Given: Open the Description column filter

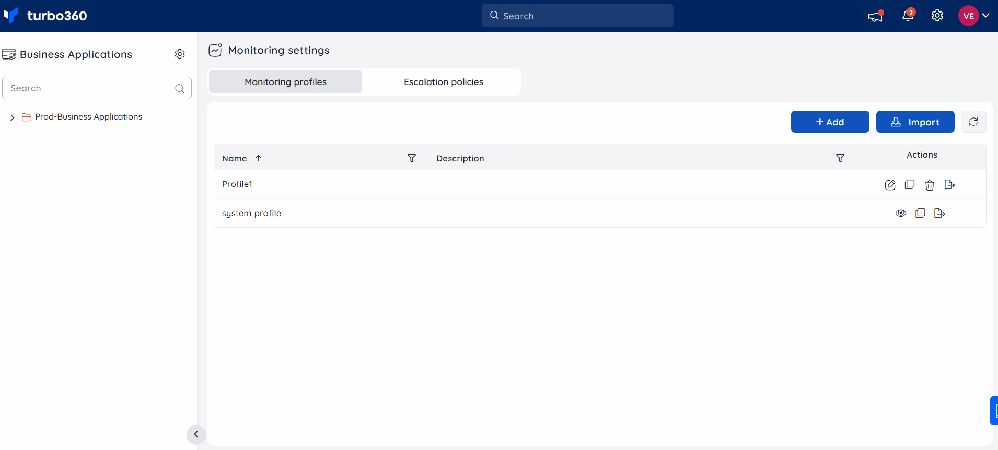Looking at the screenshot, I should click(x=840, y=158).
